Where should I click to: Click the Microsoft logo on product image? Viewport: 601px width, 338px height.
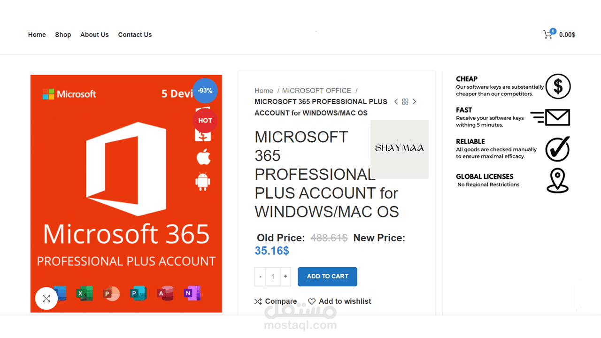(69, 94)
